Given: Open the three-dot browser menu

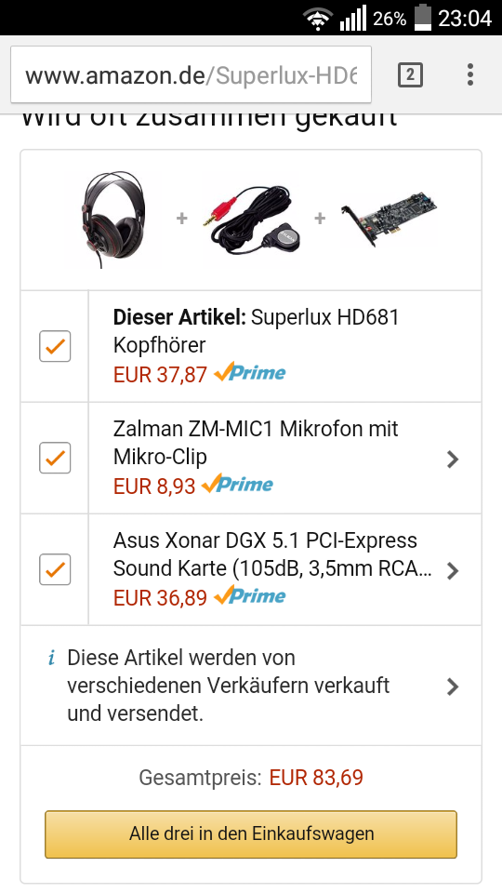Looking at the screenshot, I should [470, 74].
